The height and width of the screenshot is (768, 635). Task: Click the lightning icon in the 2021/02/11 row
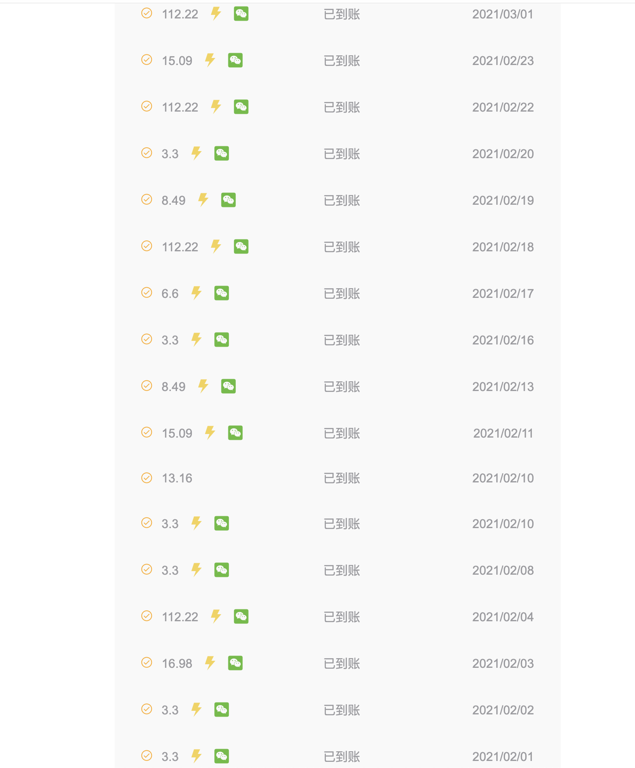(x=210, y=433)
